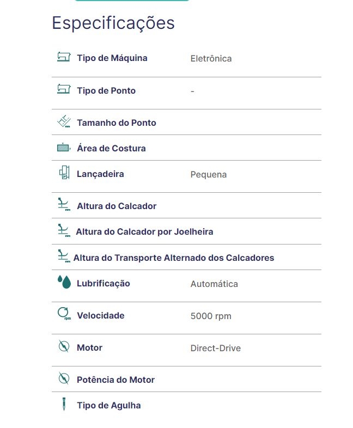Click the Especificações heading
The height and width of the screenshot is (428, 353).
113,23
